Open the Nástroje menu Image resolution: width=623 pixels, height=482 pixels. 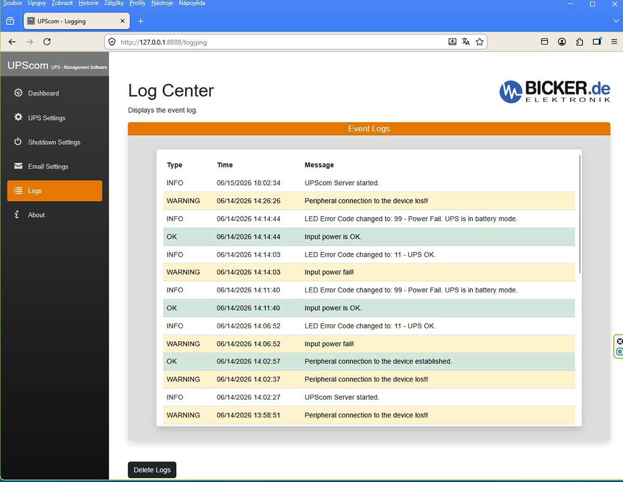[162, 3]
